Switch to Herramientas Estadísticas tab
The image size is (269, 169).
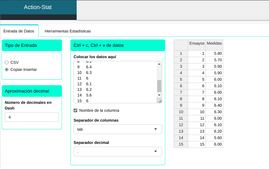point(68,31)
